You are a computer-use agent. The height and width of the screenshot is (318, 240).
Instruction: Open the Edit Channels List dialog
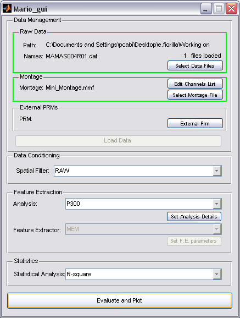(195, 84)
